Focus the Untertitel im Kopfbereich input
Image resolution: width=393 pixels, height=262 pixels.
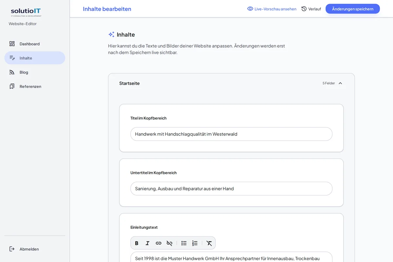pyautogui.click(x=231, y=189)
